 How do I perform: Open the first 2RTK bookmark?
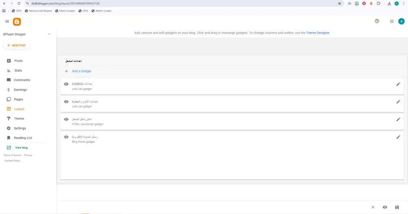tap(17, 11)
